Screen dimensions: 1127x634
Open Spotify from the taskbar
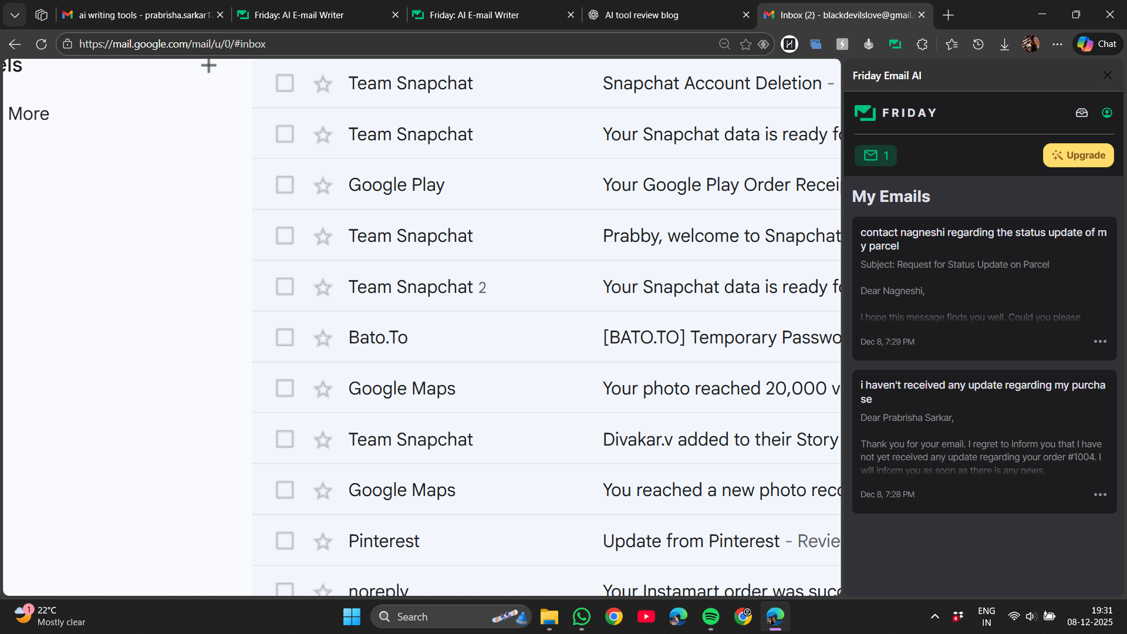(x=710, y=617)
